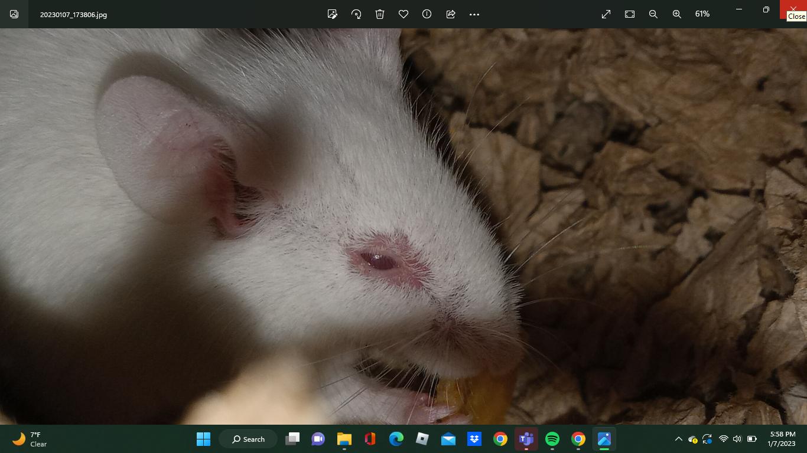Open the clock and calendar flyout

tap(783, 439)
